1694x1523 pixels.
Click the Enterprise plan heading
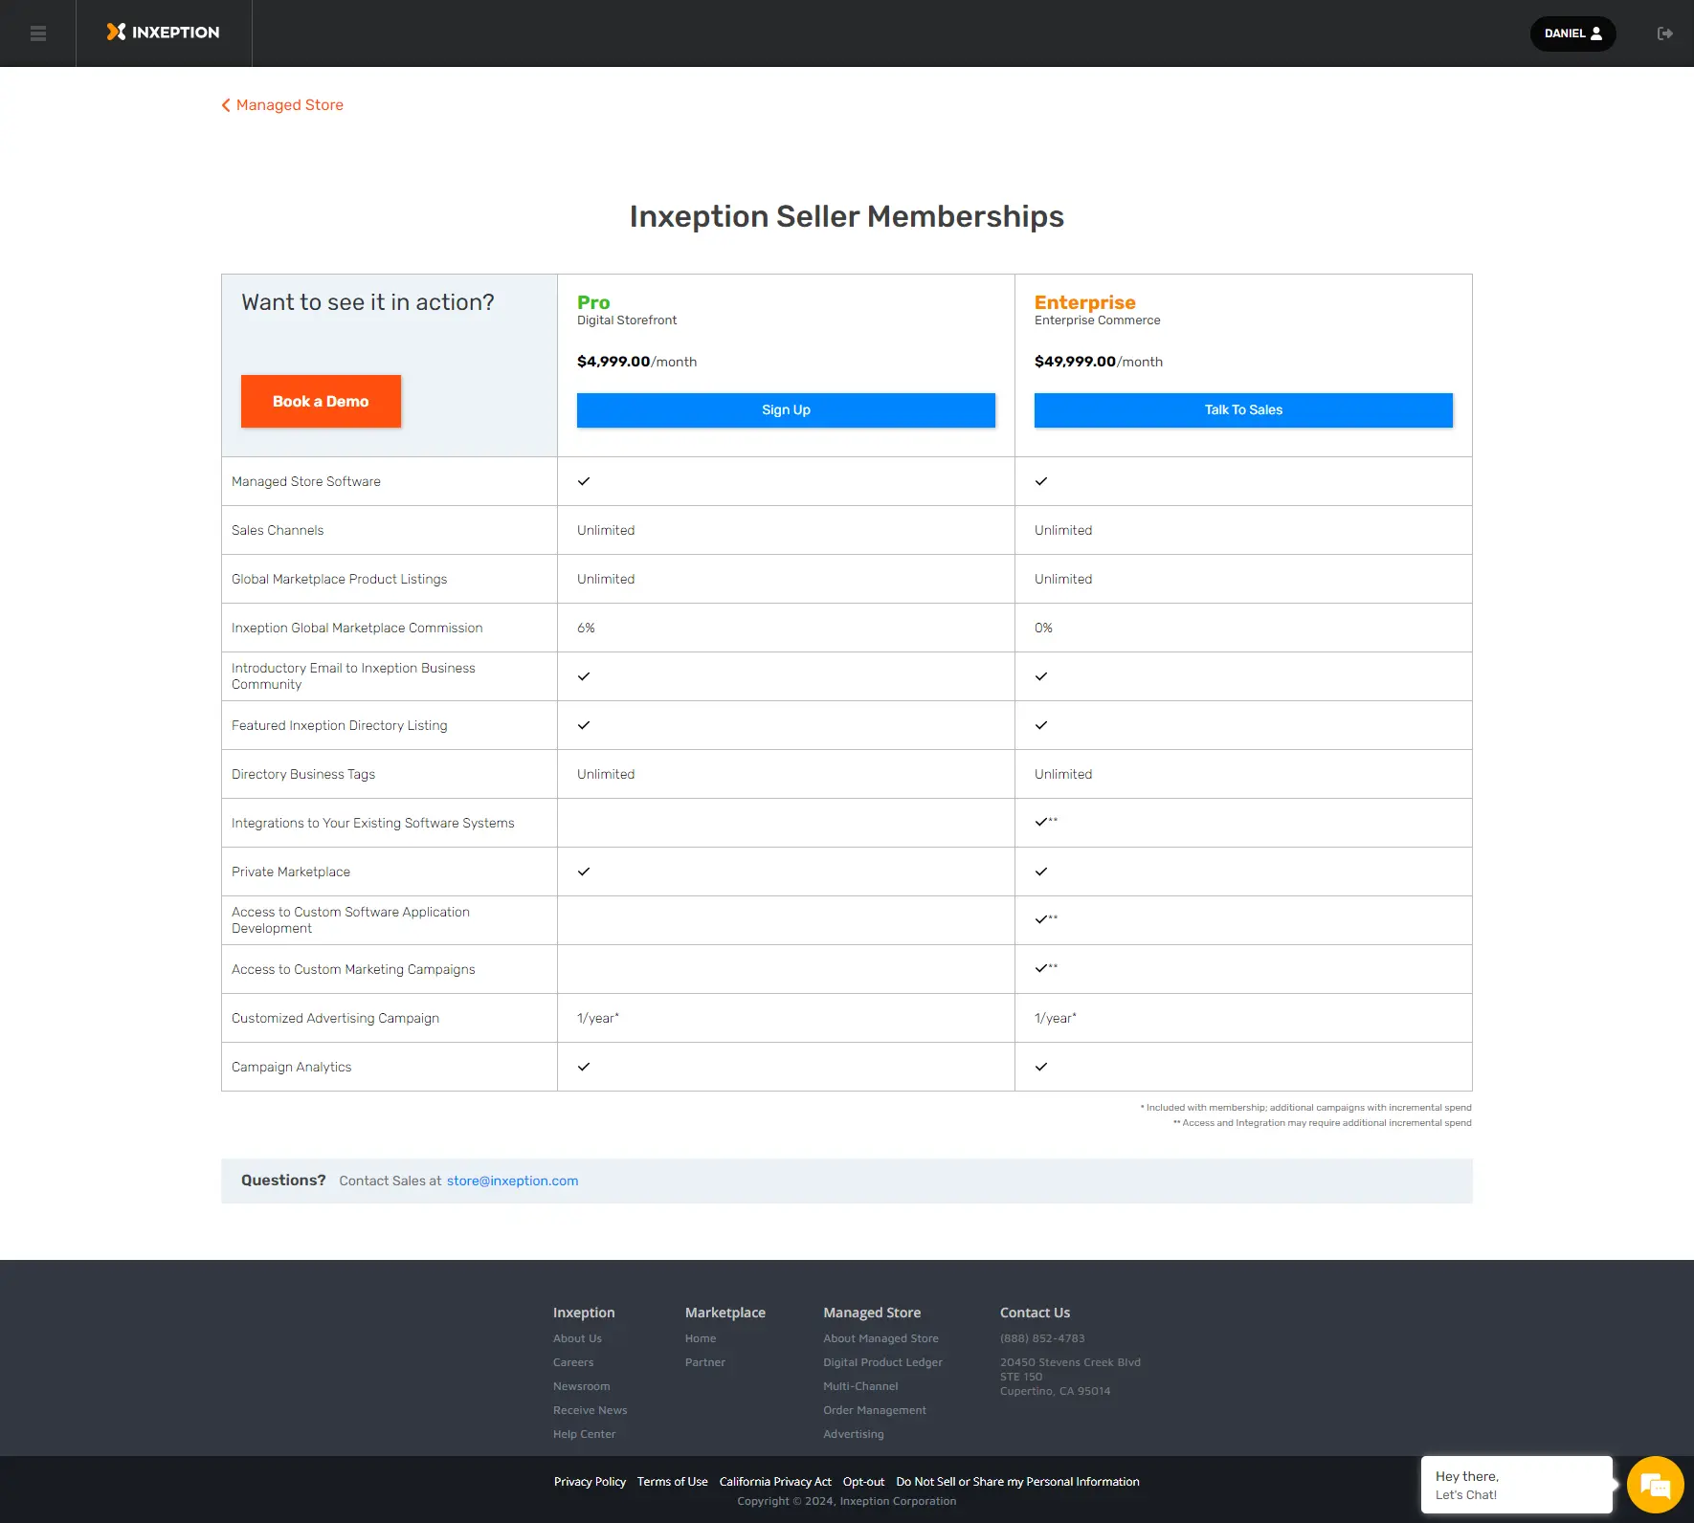pos(1084,302)
